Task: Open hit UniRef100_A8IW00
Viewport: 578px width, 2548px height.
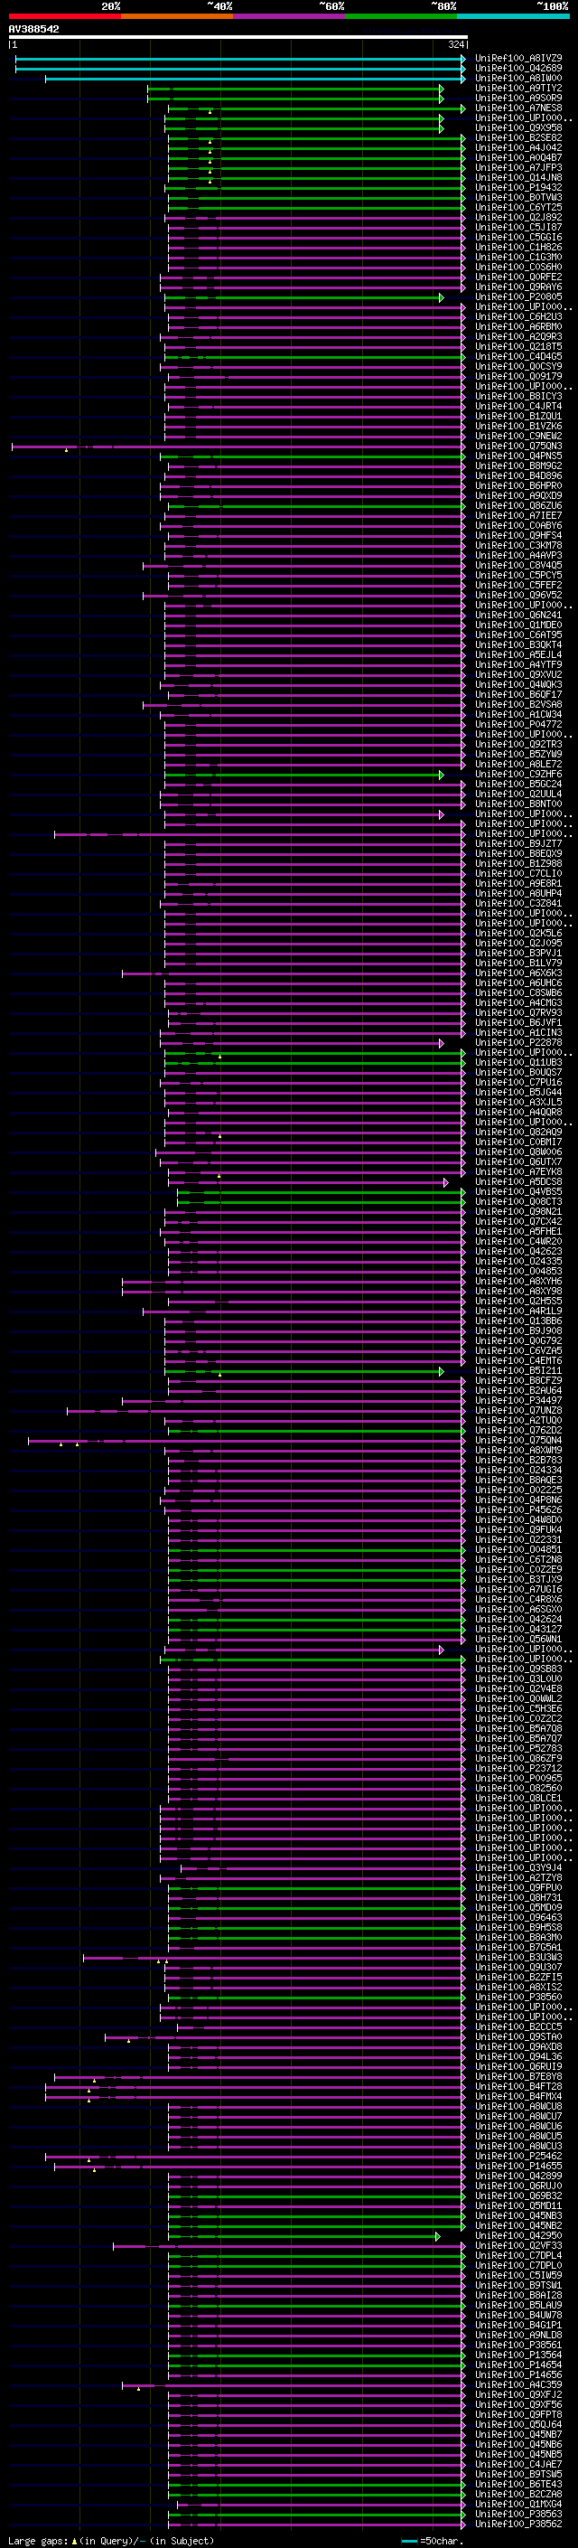Action: click(518, 78)
